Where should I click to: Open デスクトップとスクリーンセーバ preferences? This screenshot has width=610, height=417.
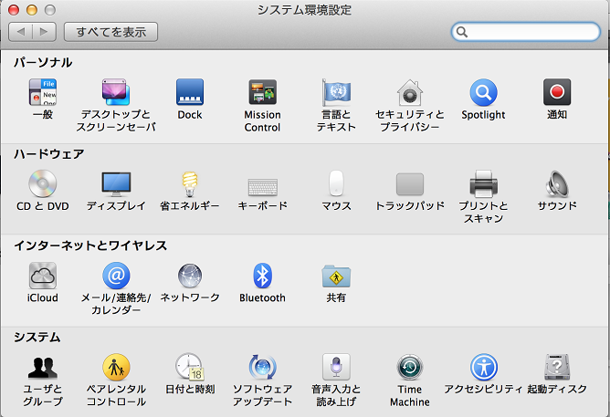click(x=116, y=93)
